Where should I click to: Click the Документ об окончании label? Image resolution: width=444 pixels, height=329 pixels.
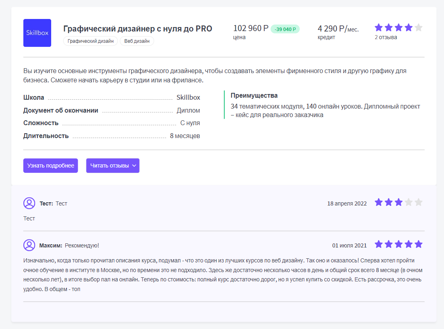point(60,111)
